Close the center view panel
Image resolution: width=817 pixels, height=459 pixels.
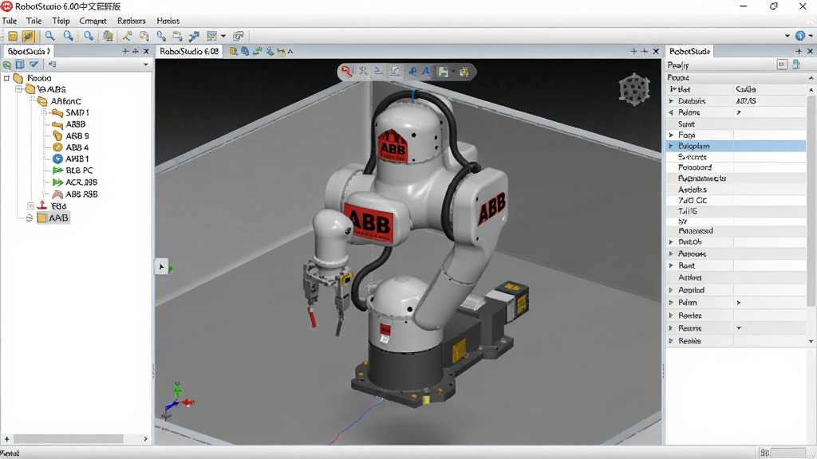[x=656, y=51]
